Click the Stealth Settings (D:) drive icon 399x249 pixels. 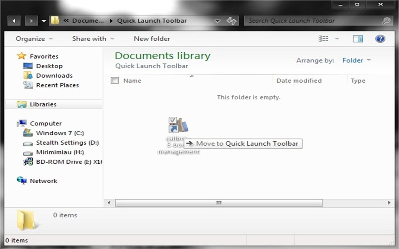point(28,143)
